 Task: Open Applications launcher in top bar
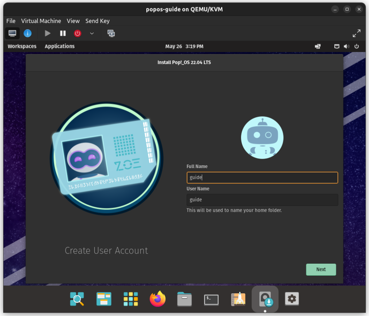[59, 46]
